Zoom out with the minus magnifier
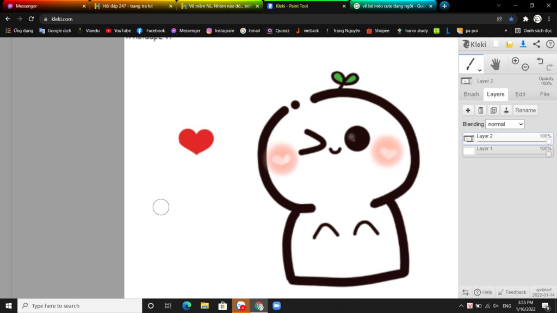 pyautogui.click(x=525, y=67)
